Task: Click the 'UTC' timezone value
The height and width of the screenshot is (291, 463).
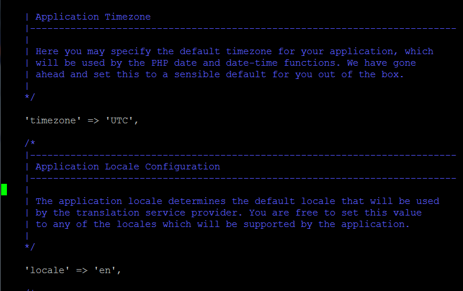Action: (119, 120)
